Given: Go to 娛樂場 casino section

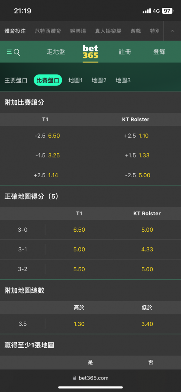Looking at the screenshot, I should click(x=78, y=31).
